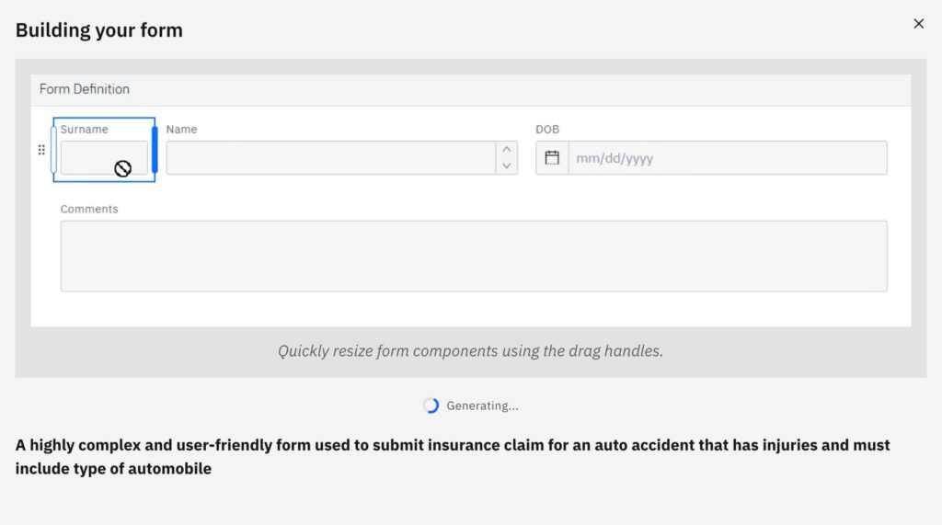This screenshot has width=942, height=525.
Task: Grab the six-dot drag handle beside Surname
Action: pyautogui.click(x=41, y=150)
